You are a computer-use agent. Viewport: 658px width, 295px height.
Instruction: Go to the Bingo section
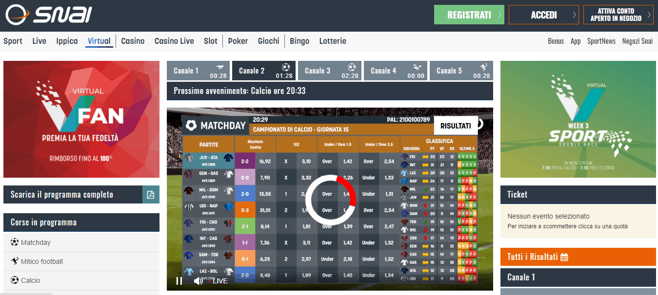point(299,41)
